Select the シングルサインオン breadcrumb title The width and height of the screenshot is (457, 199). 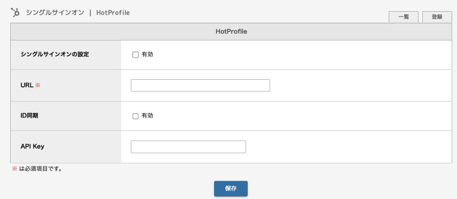[x=55, y=13]
